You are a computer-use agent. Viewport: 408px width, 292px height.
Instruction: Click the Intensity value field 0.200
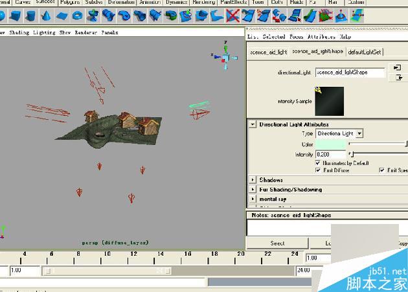(330, 154)
